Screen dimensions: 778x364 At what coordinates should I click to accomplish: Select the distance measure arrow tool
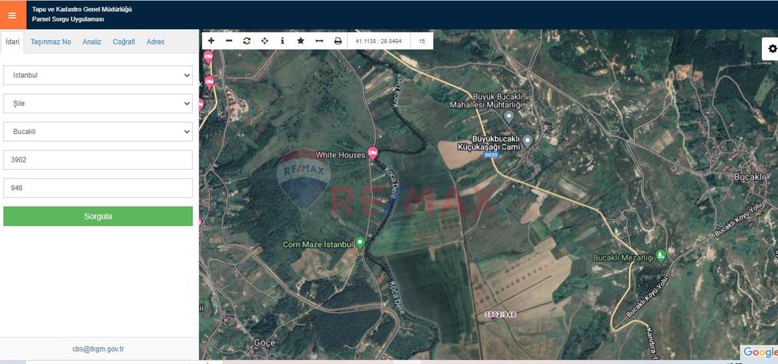pos(319,41)
